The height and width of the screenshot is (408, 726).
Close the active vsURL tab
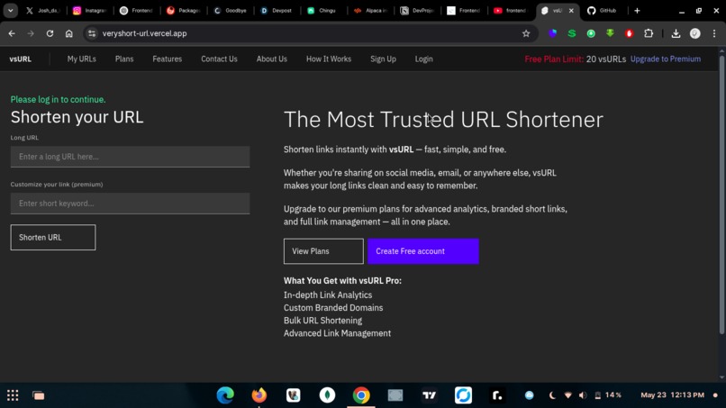coord(571,11)
